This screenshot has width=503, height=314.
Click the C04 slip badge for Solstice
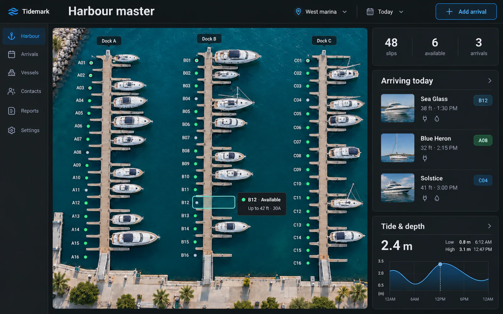(483, 180)
